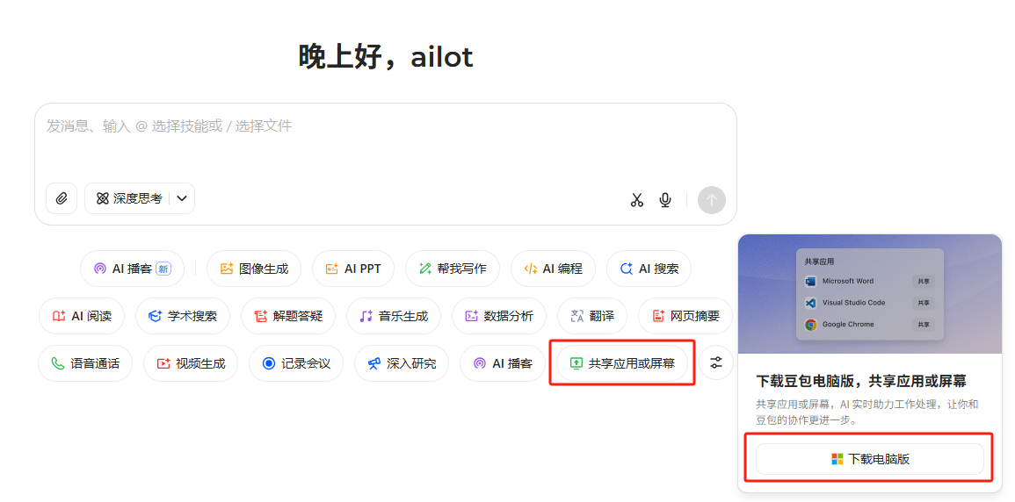
Task: Toggle 深度思考 deep thinking mode
Action: pyautogui.click(x=128, y=198)
